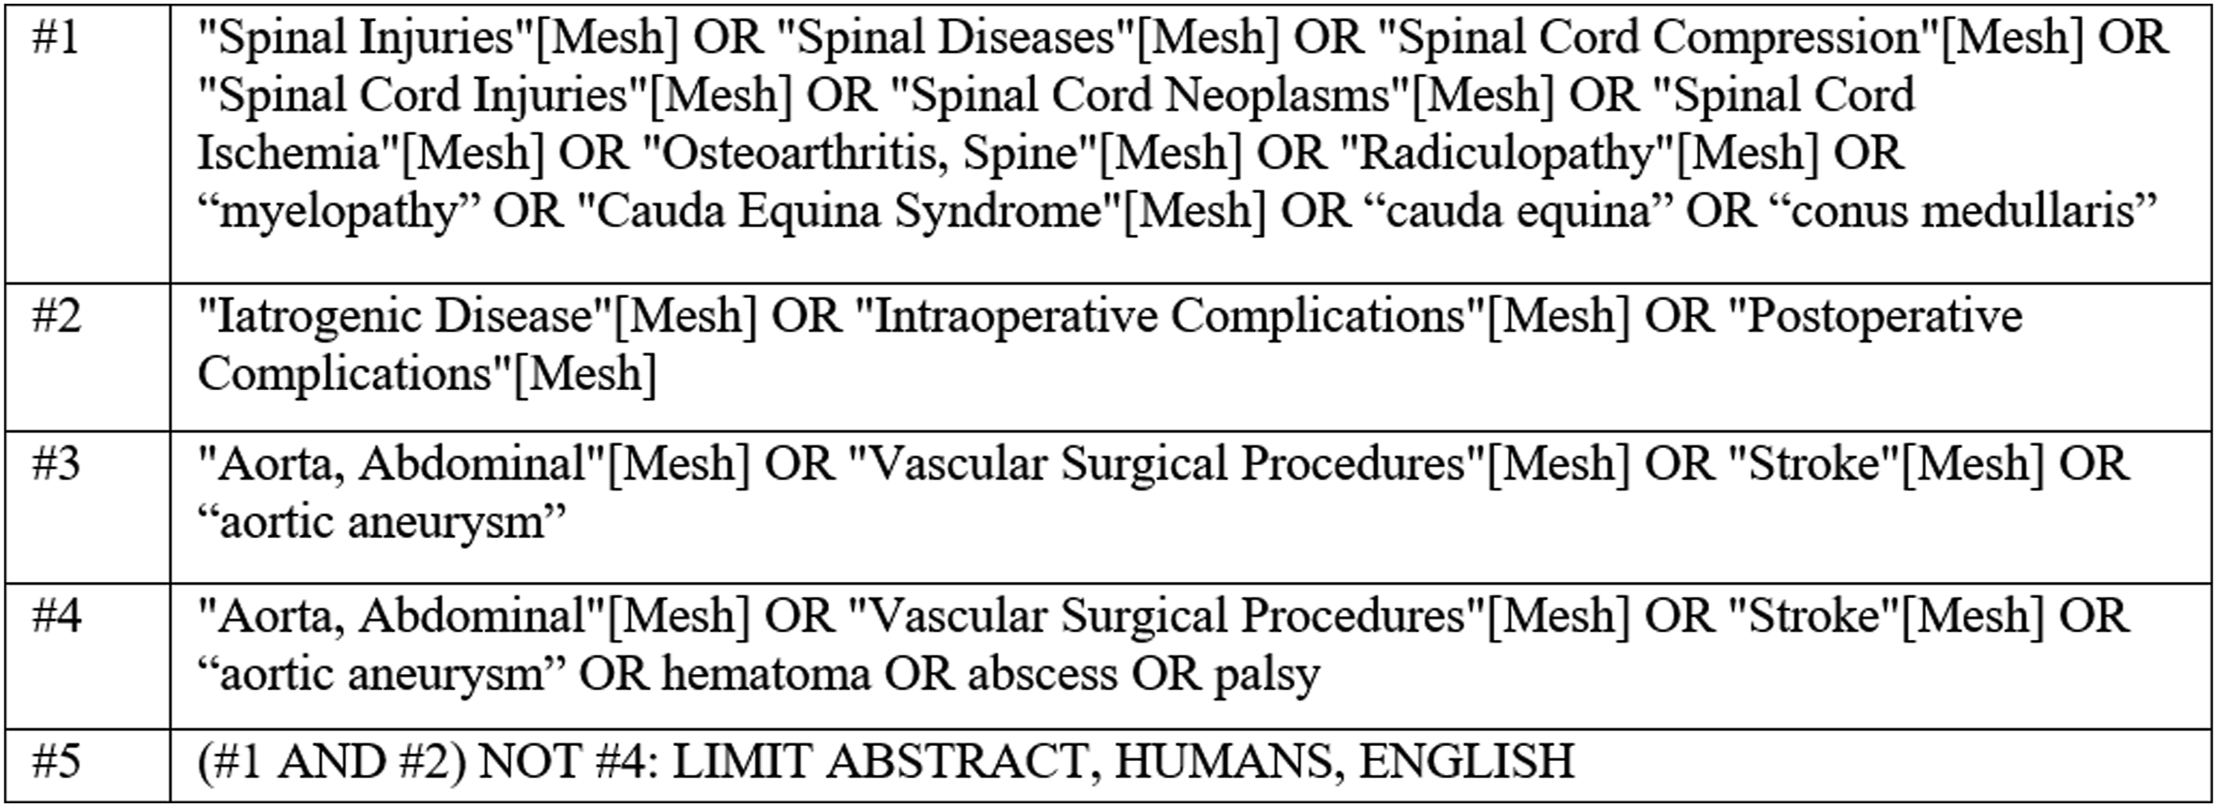Image resolution: width=2217 pixels, height=807 pixels.
Task: Click the #3 row label cell
Action: pos(88,507)
